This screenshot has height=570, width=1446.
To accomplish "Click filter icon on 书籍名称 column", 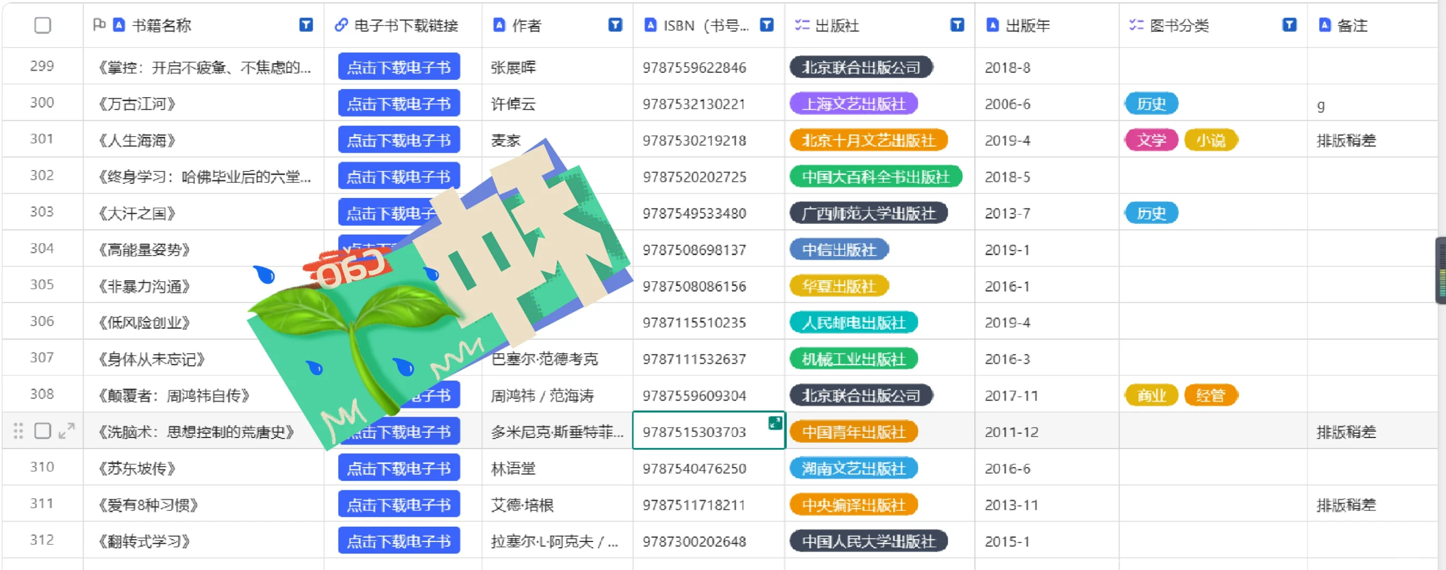I will [305, 25].
